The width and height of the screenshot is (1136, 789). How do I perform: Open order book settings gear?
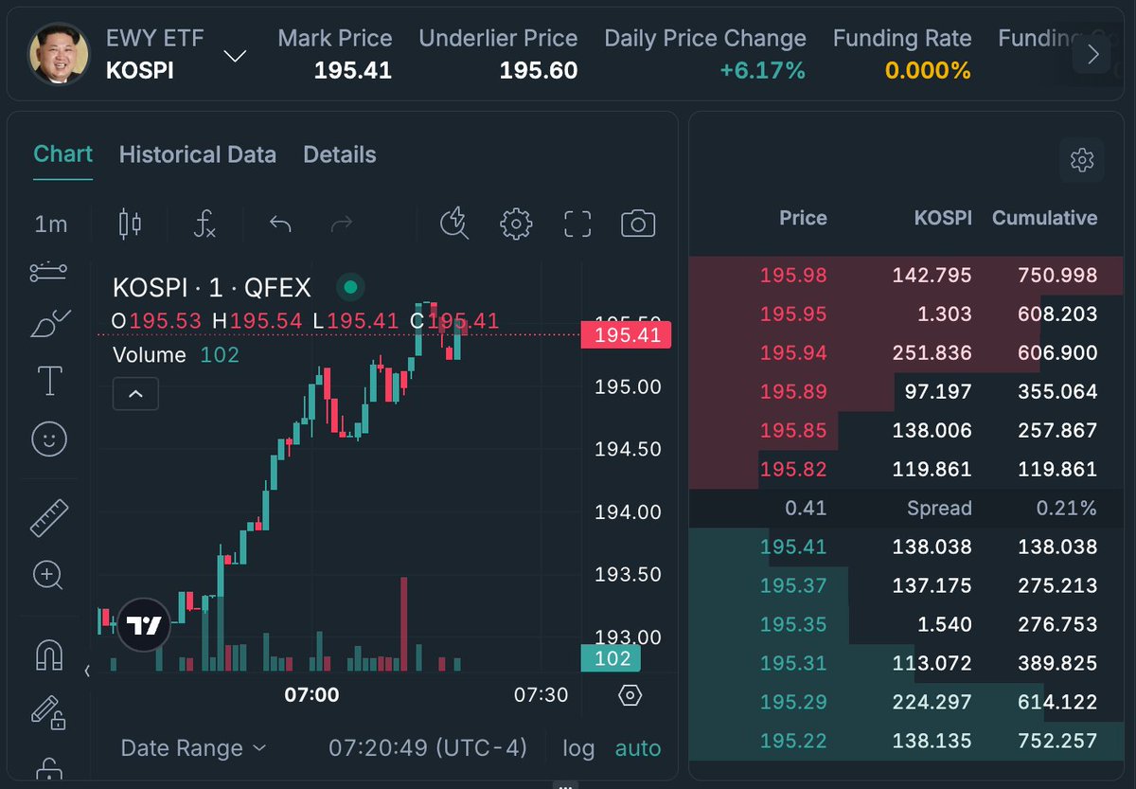point(1082,159)
